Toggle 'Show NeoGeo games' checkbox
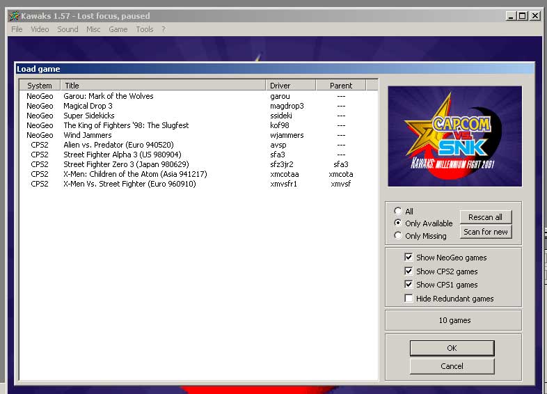547x394 pixels. click(409, 258)
